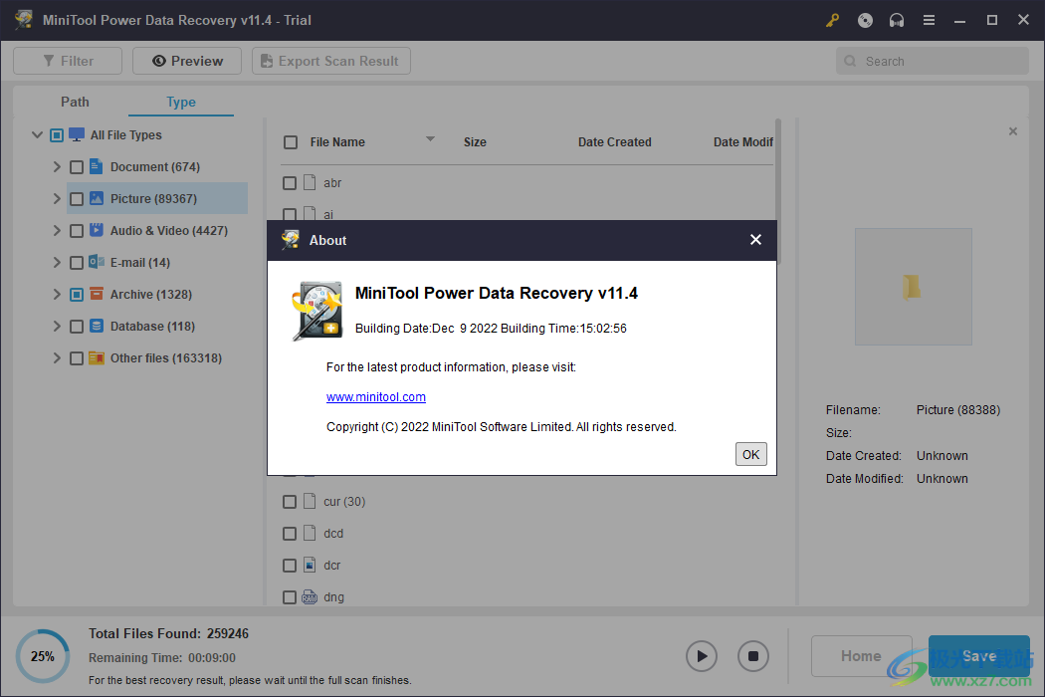Click the register key icon in title bar

click(832, 20)
